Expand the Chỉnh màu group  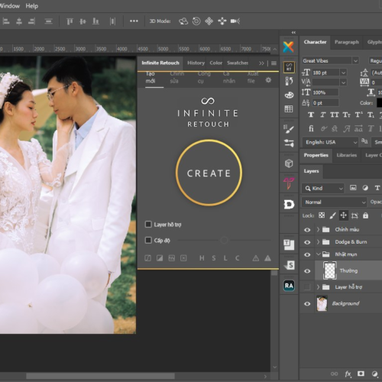pyautogui.click(x=318, y=229)
